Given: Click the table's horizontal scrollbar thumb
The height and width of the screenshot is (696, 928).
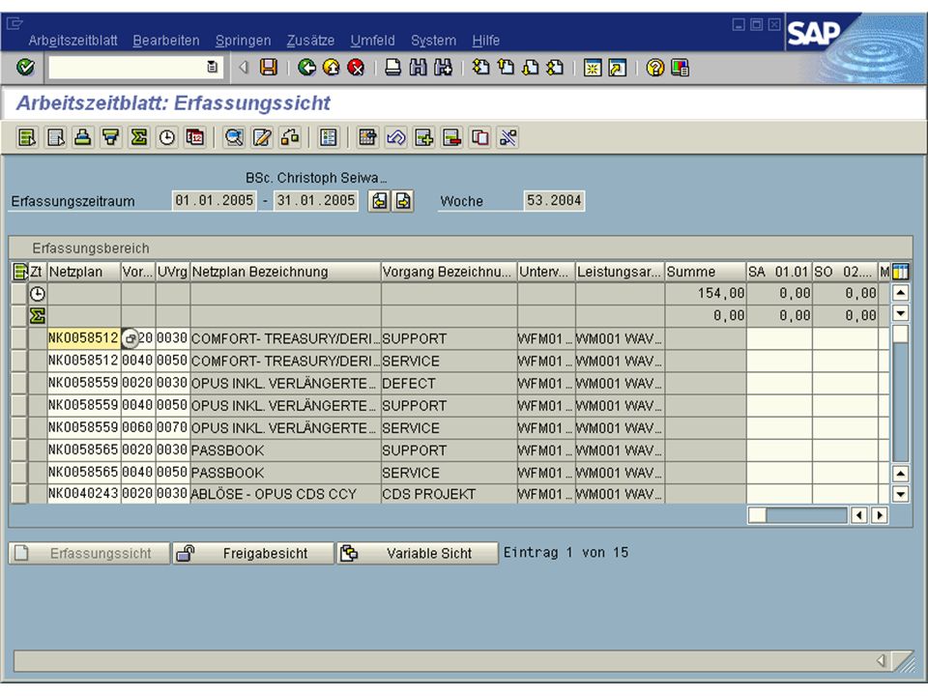Looking at the screenshot, I should tap(758, 515).
